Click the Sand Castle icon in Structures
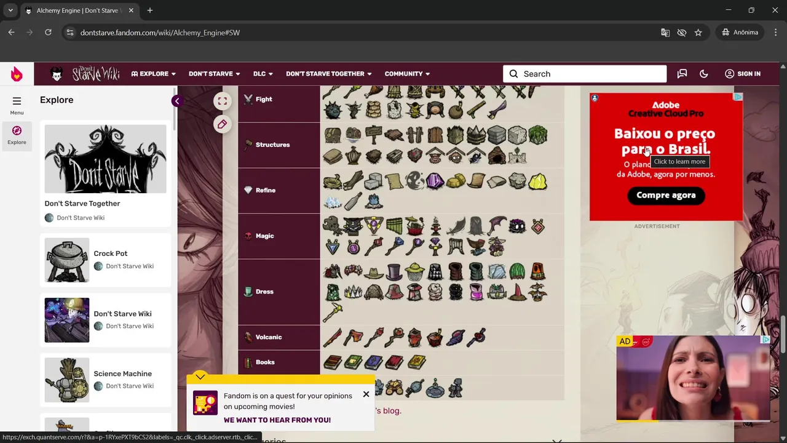This screenshot has height=443, width=787. (517, 156)
